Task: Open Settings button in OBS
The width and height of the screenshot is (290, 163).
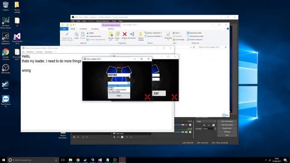Action: click(227, 132)
